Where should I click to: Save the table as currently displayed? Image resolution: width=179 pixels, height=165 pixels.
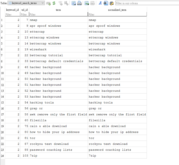pos(73,3)
